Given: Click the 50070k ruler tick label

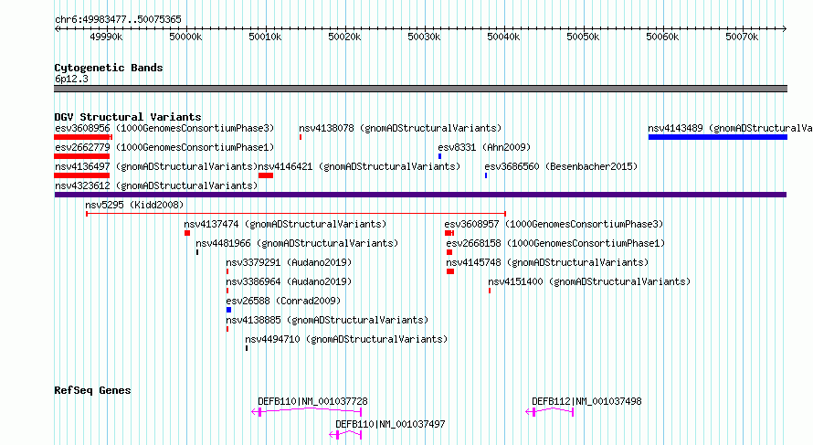Looking at the screenshot, I should click(x=742, y=37).
